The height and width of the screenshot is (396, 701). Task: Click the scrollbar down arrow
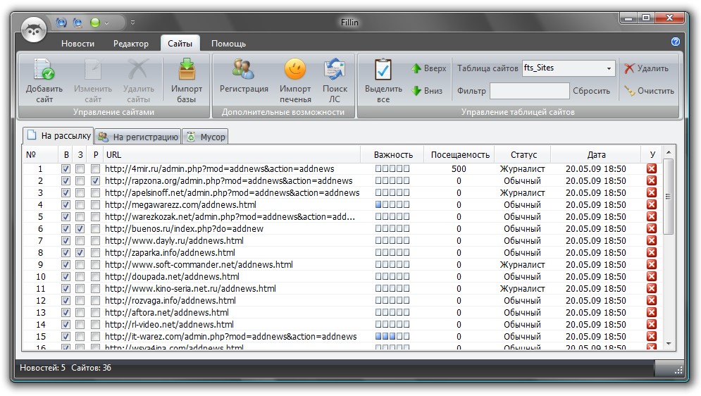click(x=669, y=344)
